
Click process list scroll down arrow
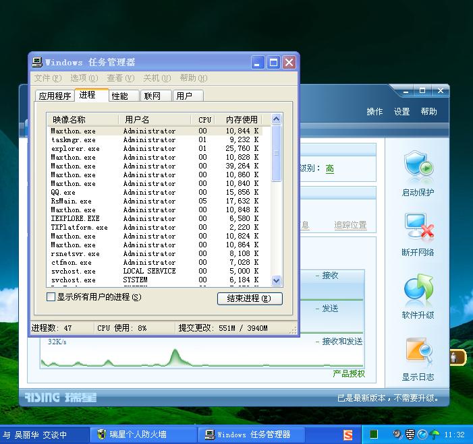point(276,280)
